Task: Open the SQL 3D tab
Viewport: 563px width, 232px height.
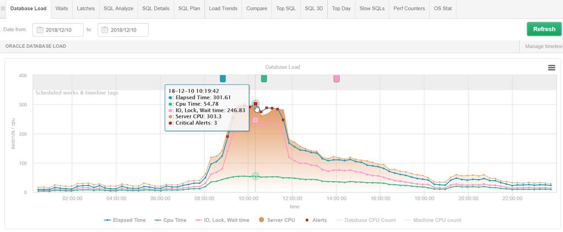Action: (x=314, y=8)
